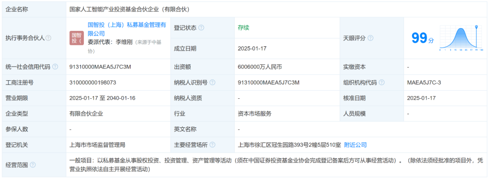Click the 工商注册号 label
The height and width of the screenshot is (179, 490).
click(20, 82)
